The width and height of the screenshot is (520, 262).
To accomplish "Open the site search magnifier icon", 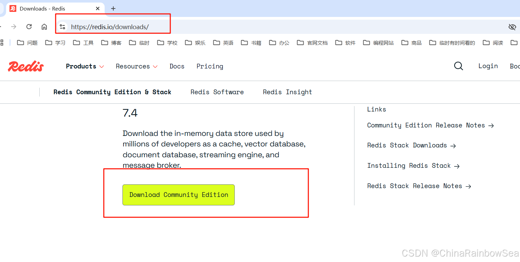I will click(458, 66).
